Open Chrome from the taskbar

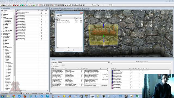(14, 96)
